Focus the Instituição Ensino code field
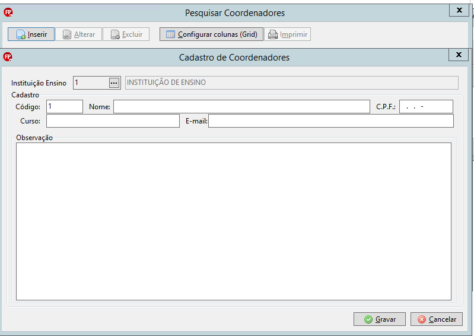 point(91,83)
